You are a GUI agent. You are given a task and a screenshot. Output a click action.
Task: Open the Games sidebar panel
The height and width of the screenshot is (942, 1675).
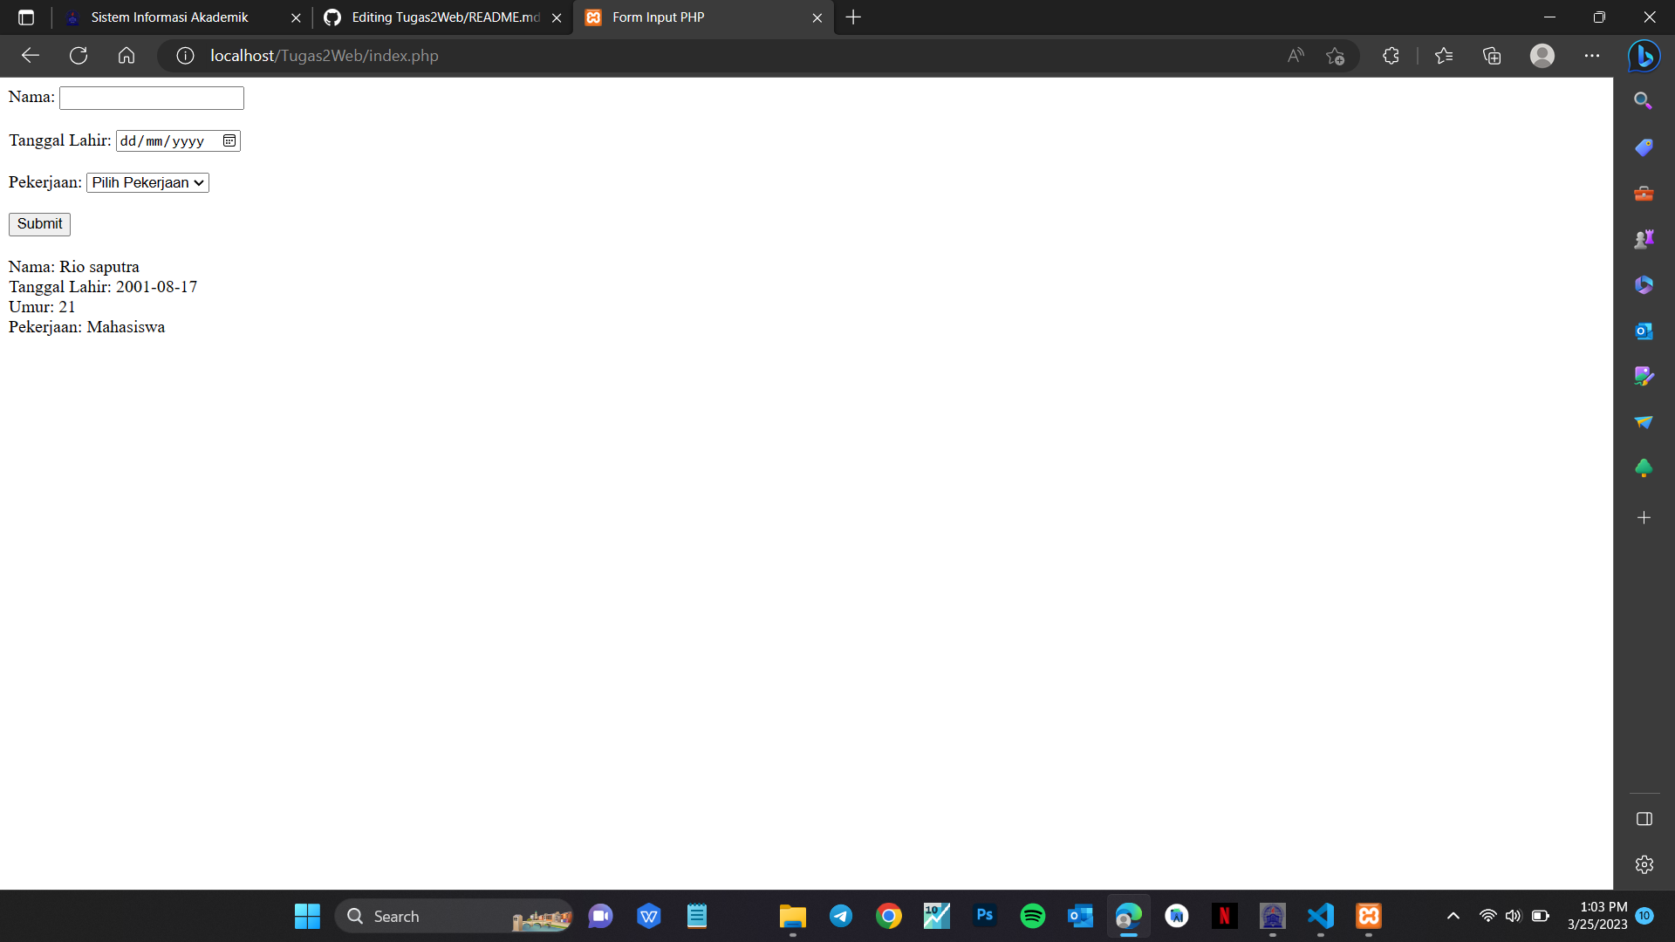[x=1644, y=238]
